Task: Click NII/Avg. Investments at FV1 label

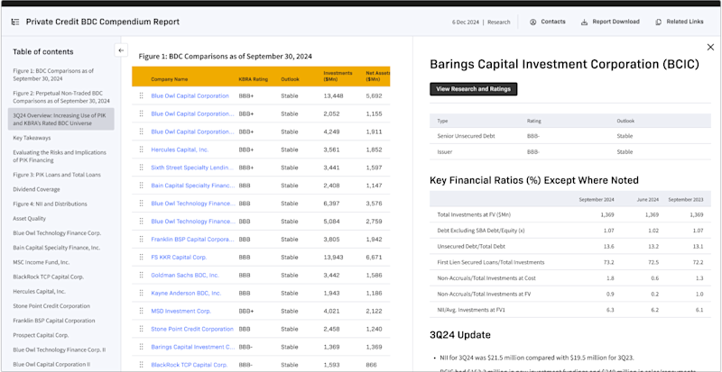Action: [x=471, y=310]
